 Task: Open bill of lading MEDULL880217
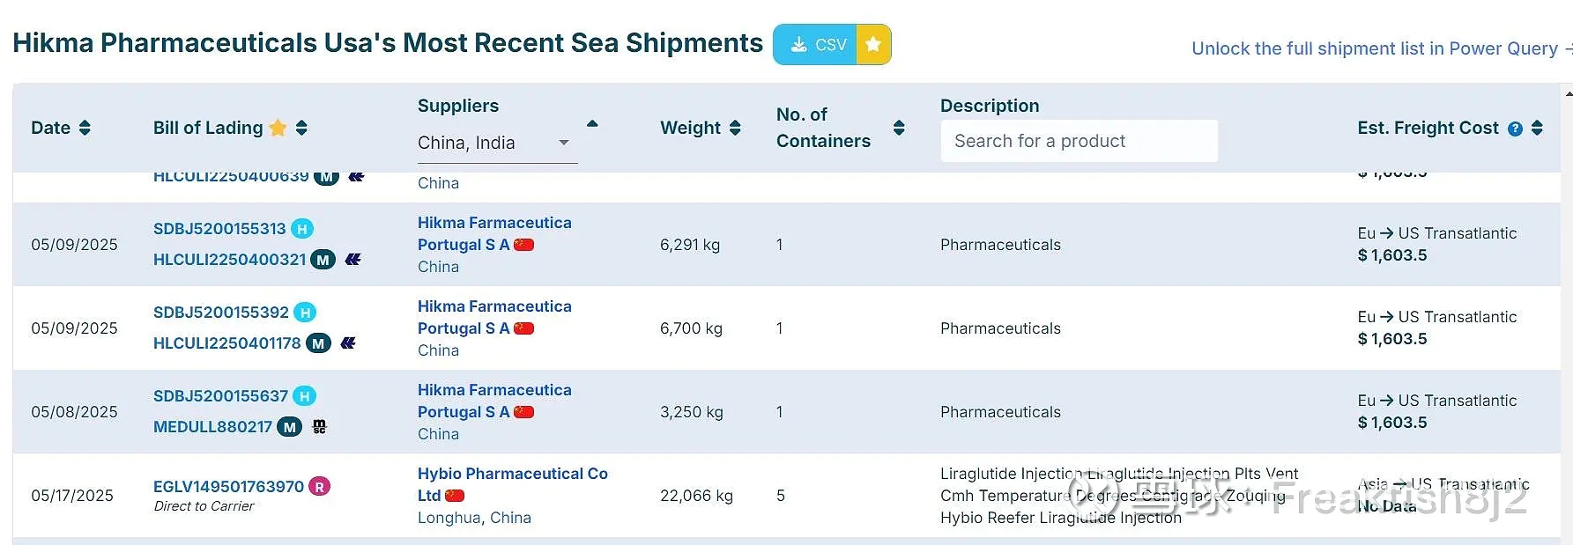[212, 427]
